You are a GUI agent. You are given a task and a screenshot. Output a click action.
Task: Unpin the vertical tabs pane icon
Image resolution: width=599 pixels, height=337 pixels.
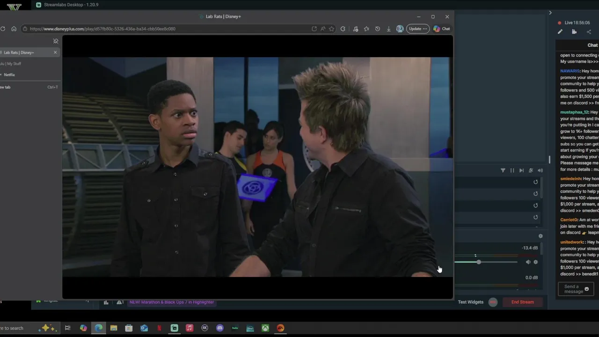pos(55,41)
